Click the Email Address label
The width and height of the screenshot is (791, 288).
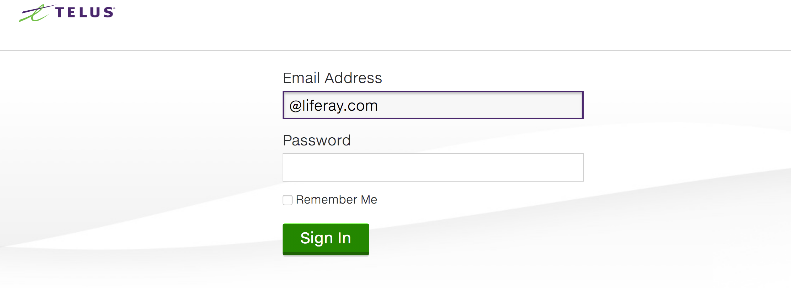[x=332, y=78]
